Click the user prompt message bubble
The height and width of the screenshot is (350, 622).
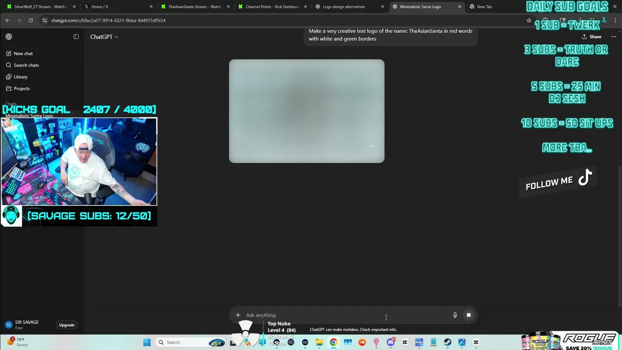391,35
